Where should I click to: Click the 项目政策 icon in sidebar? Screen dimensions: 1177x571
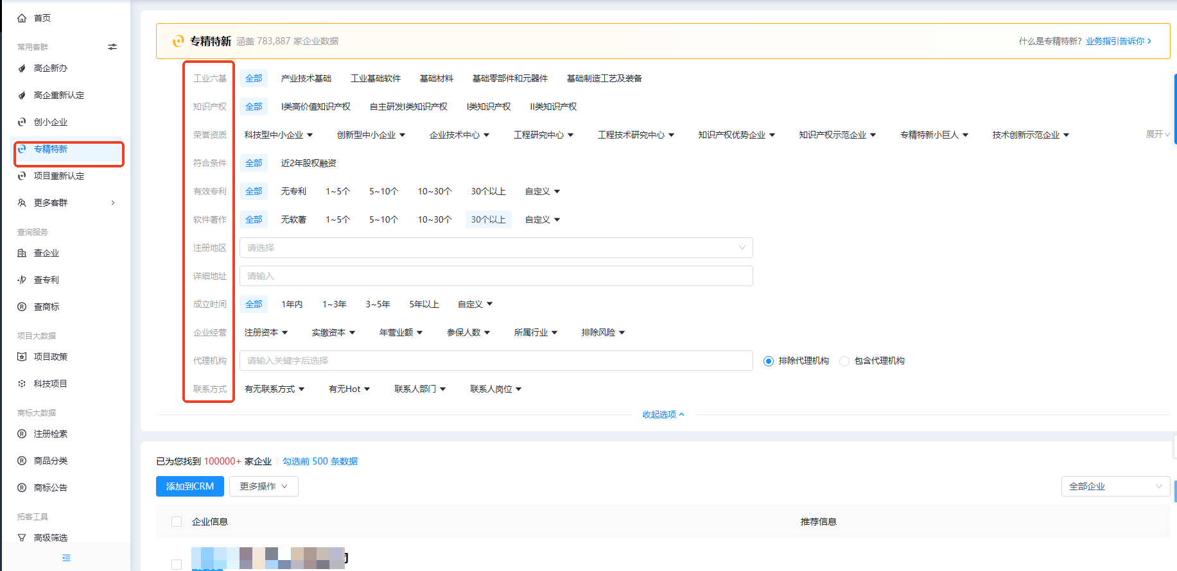coord(22,357)
